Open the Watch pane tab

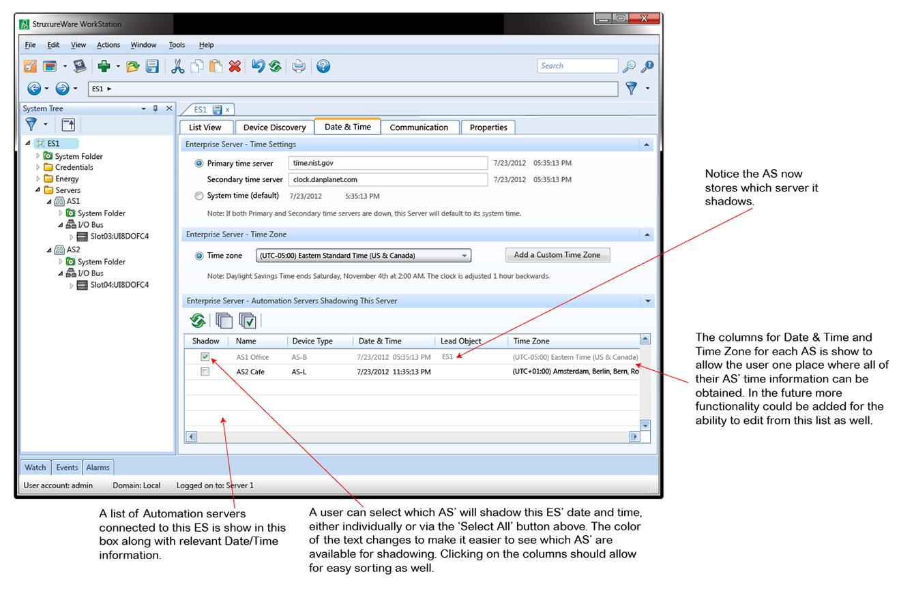(x=35, y=468)
